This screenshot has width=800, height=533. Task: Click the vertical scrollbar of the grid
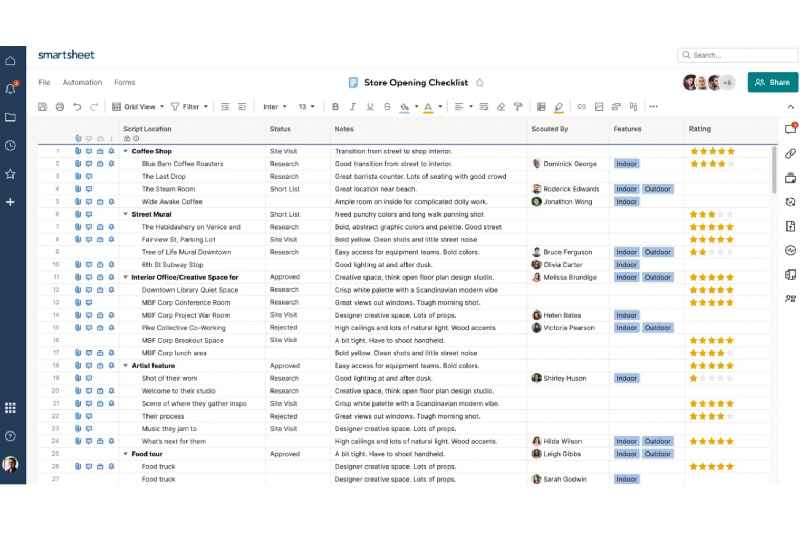775,170
